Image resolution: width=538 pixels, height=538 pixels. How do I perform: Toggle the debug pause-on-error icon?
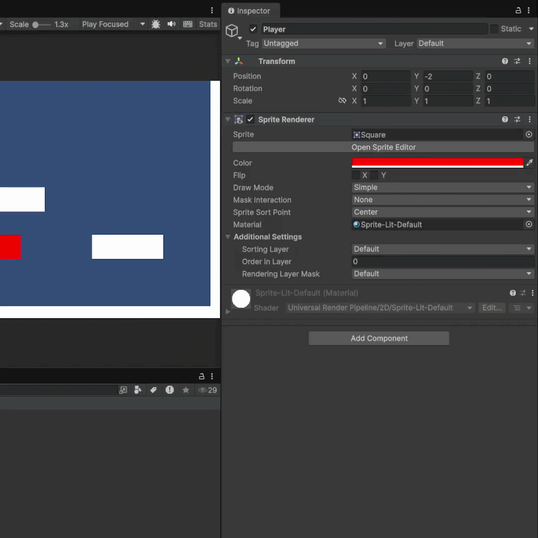pos(156,24)
